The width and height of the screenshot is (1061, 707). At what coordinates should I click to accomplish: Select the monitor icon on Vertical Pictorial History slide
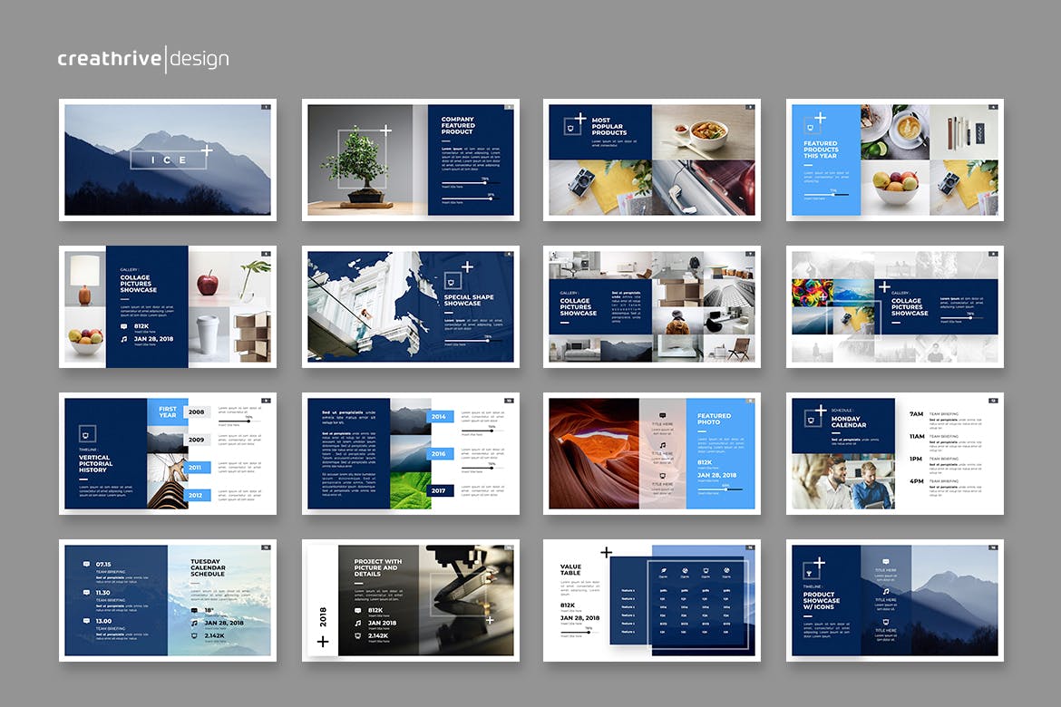pyautogui.click(x=86, y=433)
